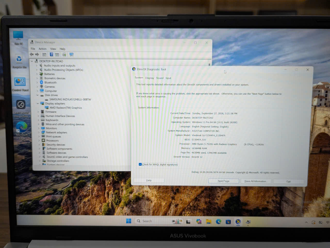
Task: Open the Help menu in Device Manager
Action: (x=63, y=49)
